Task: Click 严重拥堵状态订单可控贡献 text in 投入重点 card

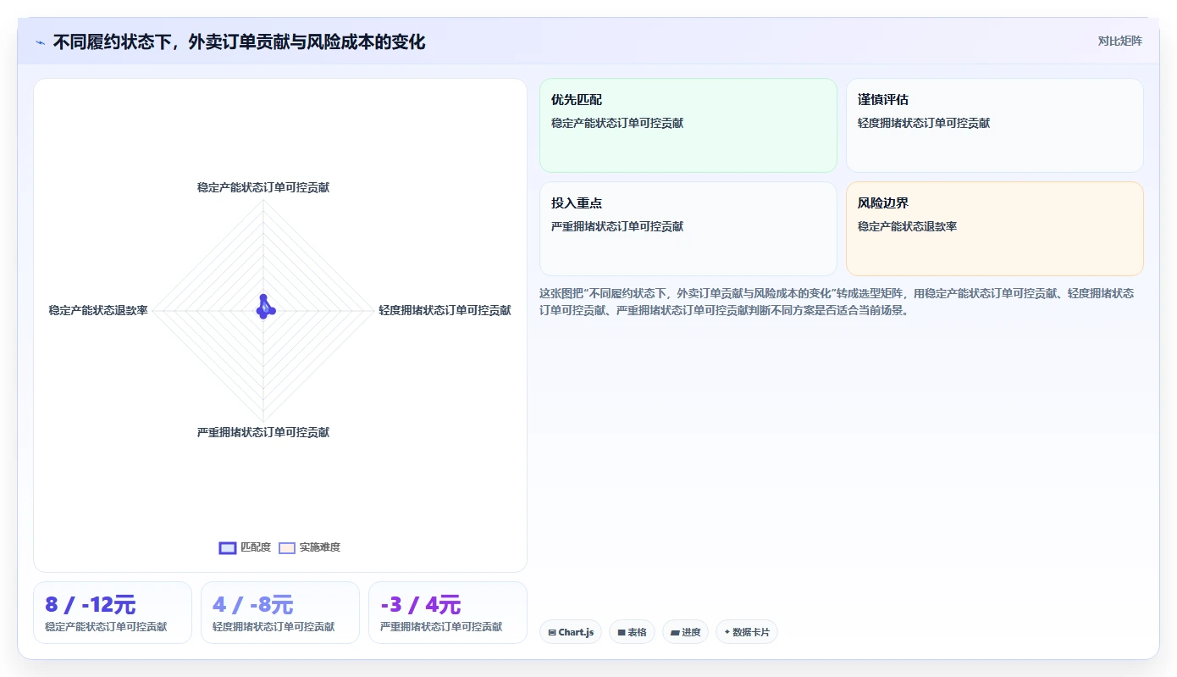Action: pyautogui.click(x=617, y=226)
